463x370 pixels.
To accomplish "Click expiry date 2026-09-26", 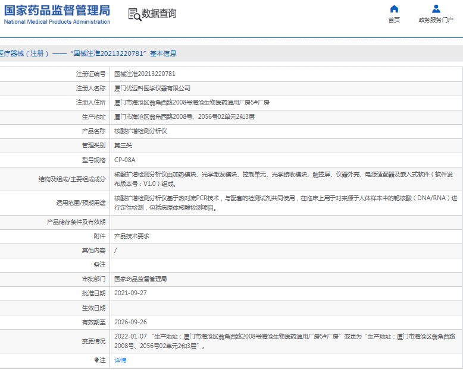I will [x=130, y=322].
